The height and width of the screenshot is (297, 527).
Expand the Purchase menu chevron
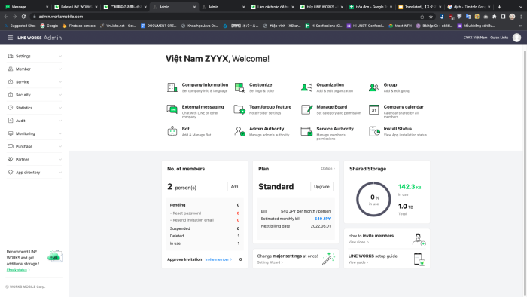click(60, 146)
